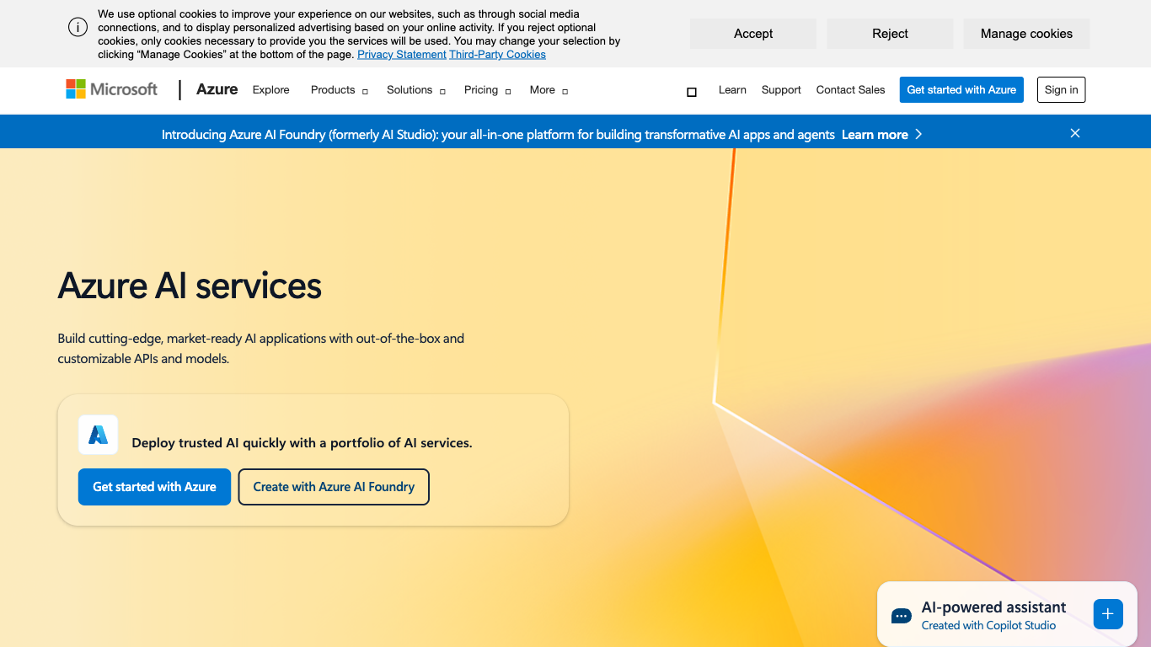Expand the Solutions dropdown menu

(x=416, y=90)
